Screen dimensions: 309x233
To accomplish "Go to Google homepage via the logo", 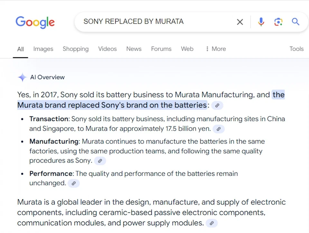I will [x=35, y=22].
